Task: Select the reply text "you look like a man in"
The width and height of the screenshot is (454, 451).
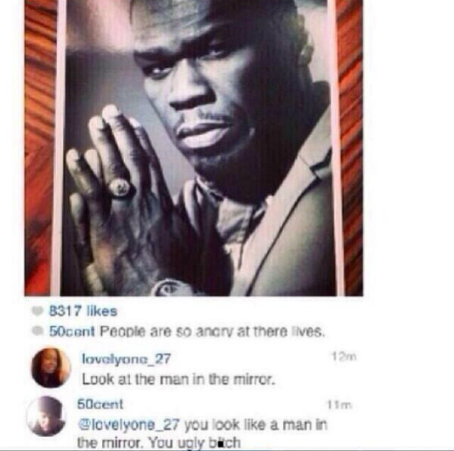Action: 256,425
